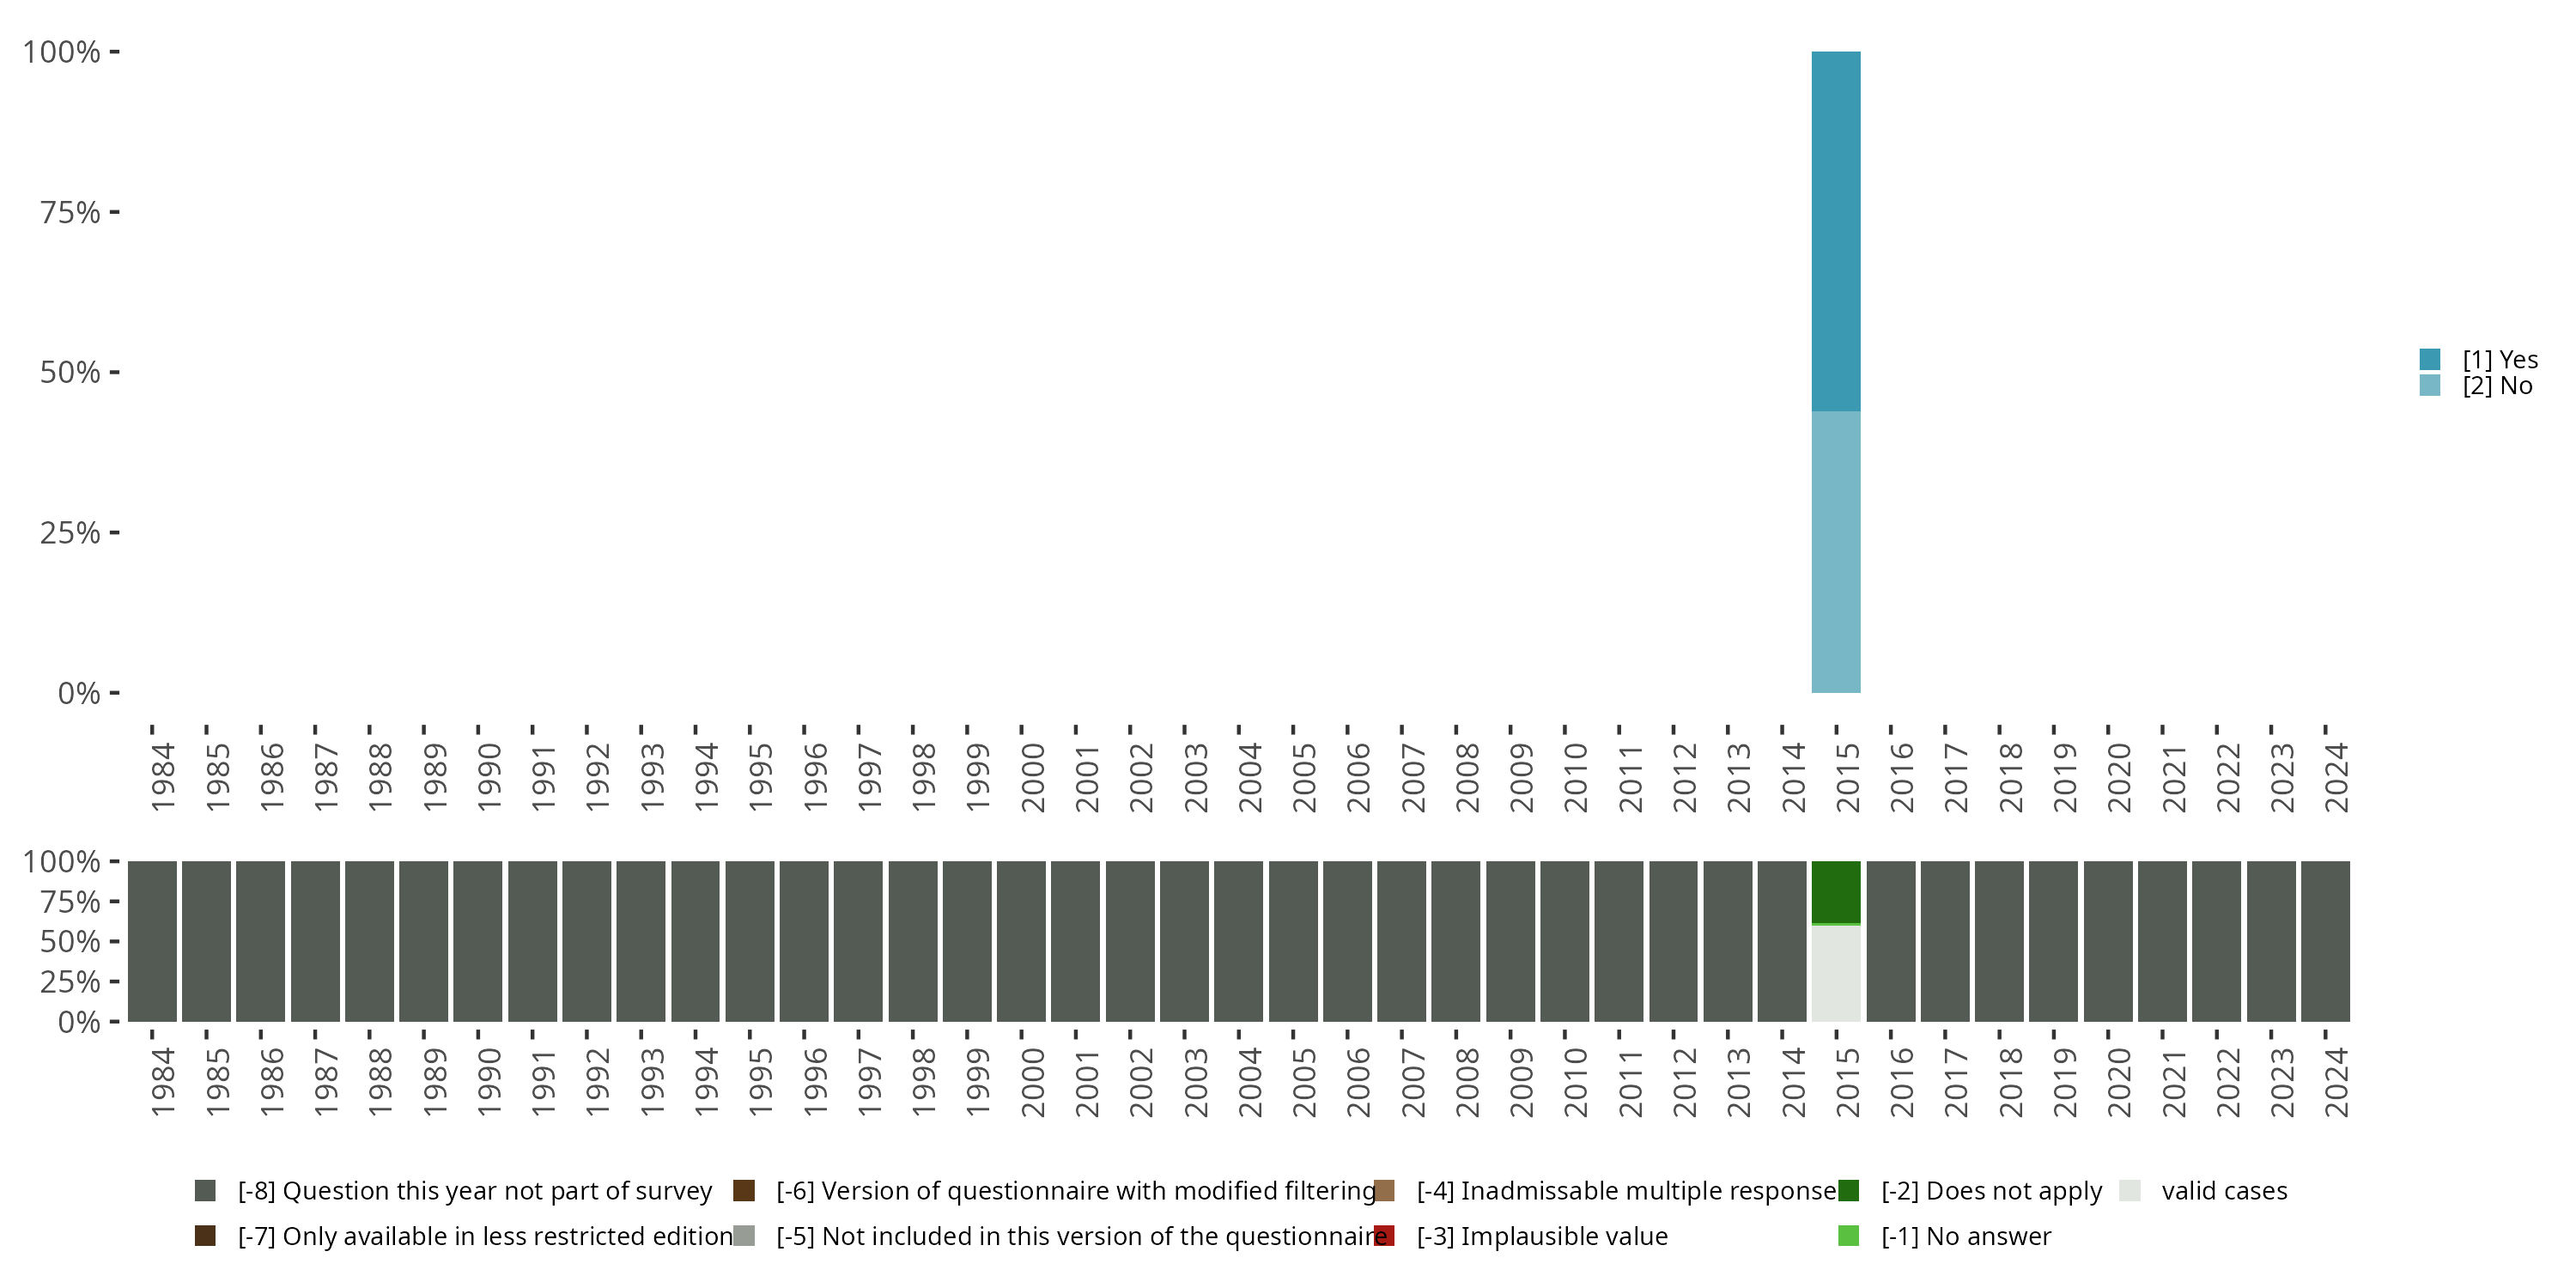This screenshot has height=1288, width=2576.
Task: Click the No segment of 2015 bar
Action: pos(1836,552)
